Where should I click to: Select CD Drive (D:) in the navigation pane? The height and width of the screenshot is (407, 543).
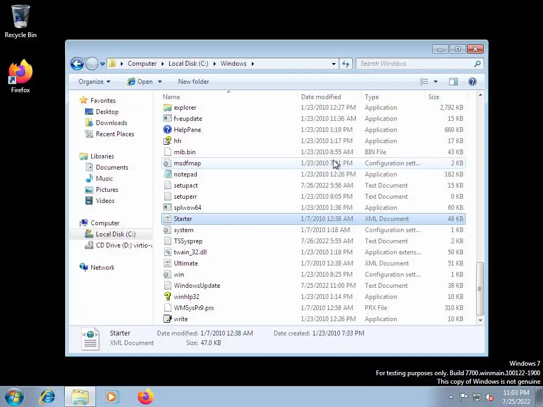[118, 245]
